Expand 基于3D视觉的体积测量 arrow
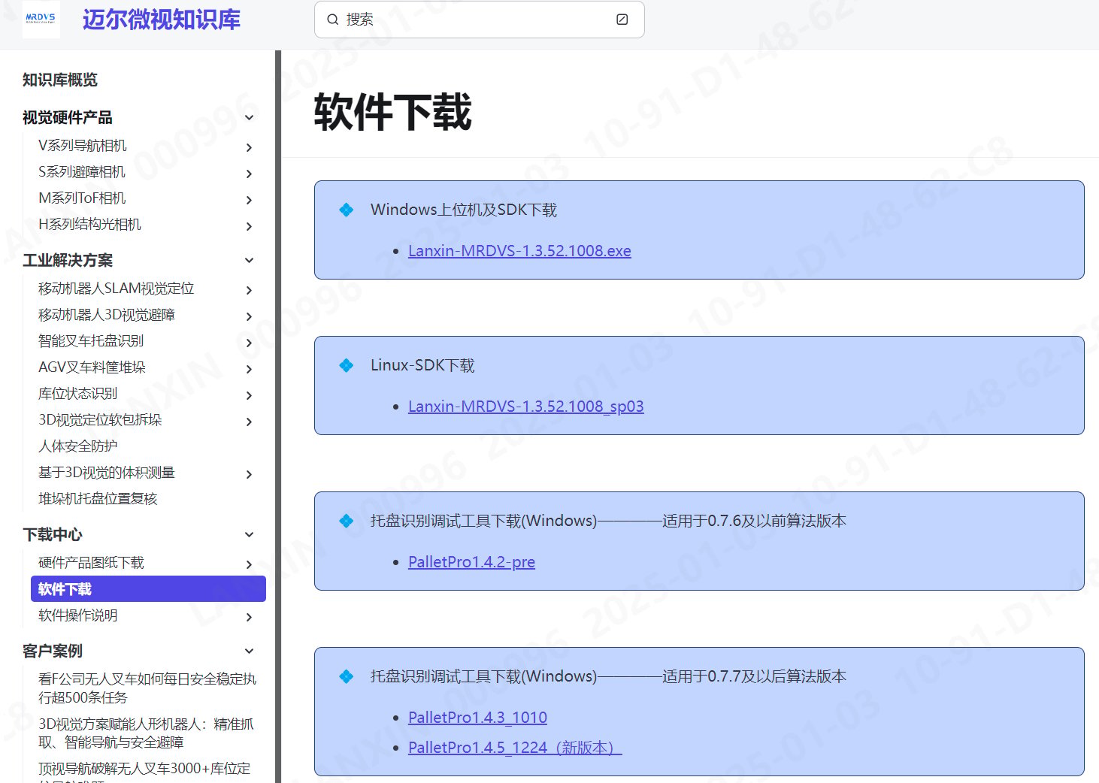 [x=250, y=474]
